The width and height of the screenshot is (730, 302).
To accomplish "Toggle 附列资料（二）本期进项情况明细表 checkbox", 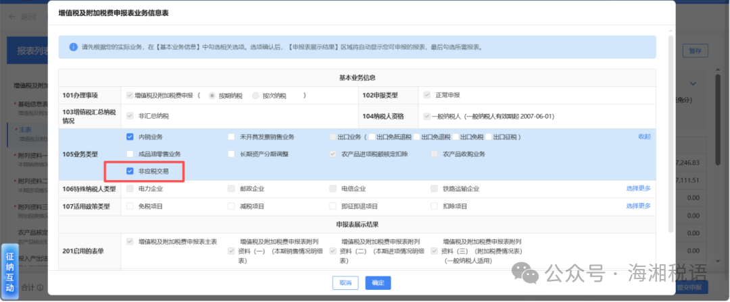I will (333, 251).
